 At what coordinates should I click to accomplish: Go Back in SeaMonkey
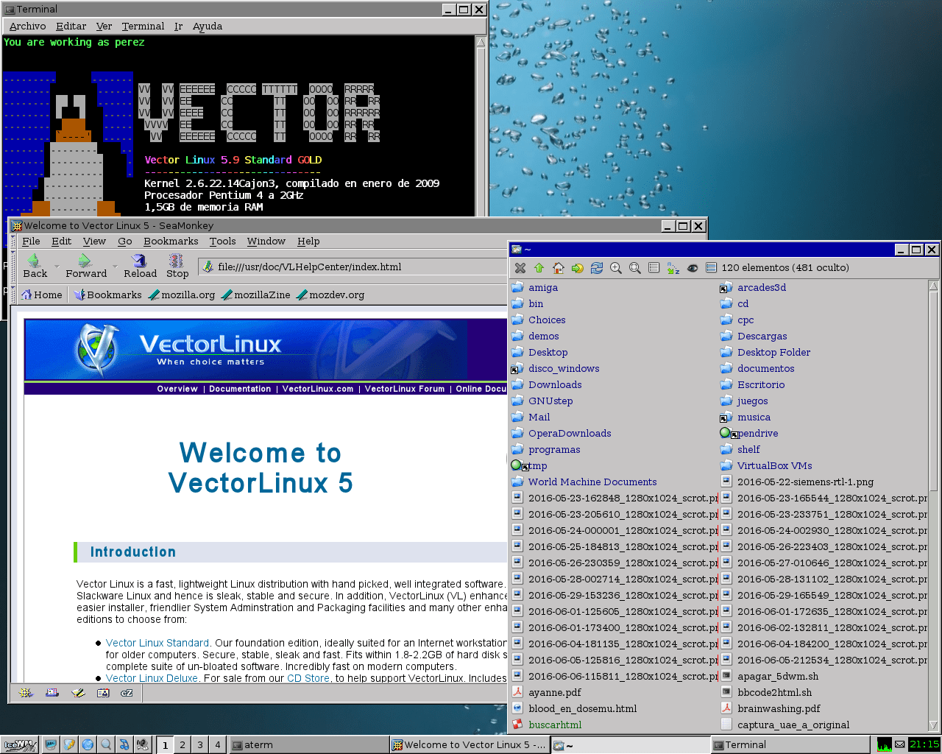(x=35, y=266)
